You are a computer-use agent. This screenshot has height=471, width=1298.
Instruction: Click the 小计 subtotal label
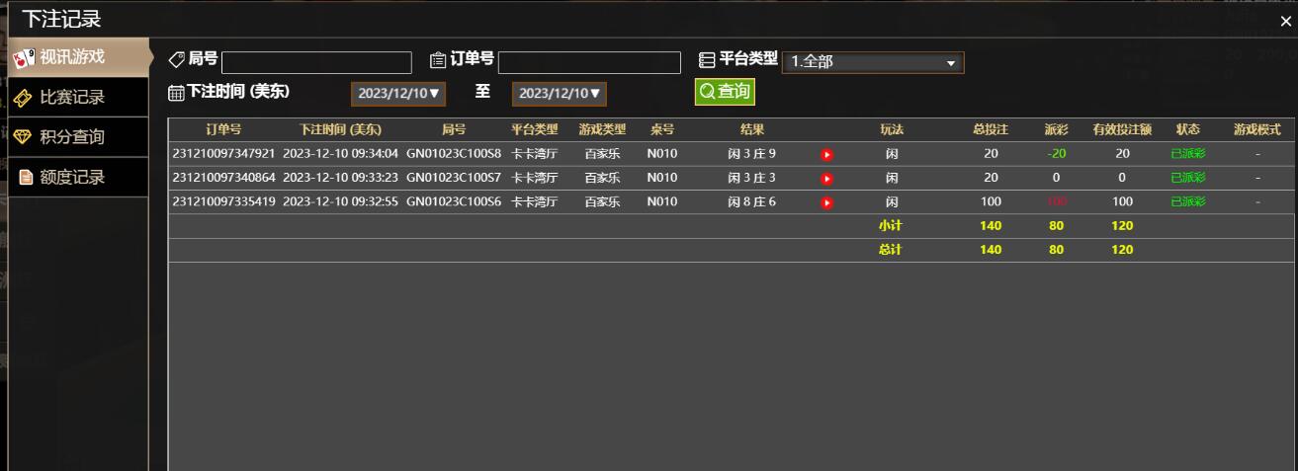click(x=891, y=226)
